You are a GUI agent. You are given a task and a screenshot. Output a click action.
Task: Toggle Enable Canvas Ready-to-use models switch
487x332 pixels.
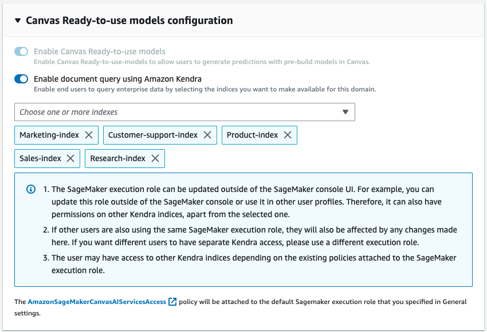[x=21, y=52]
